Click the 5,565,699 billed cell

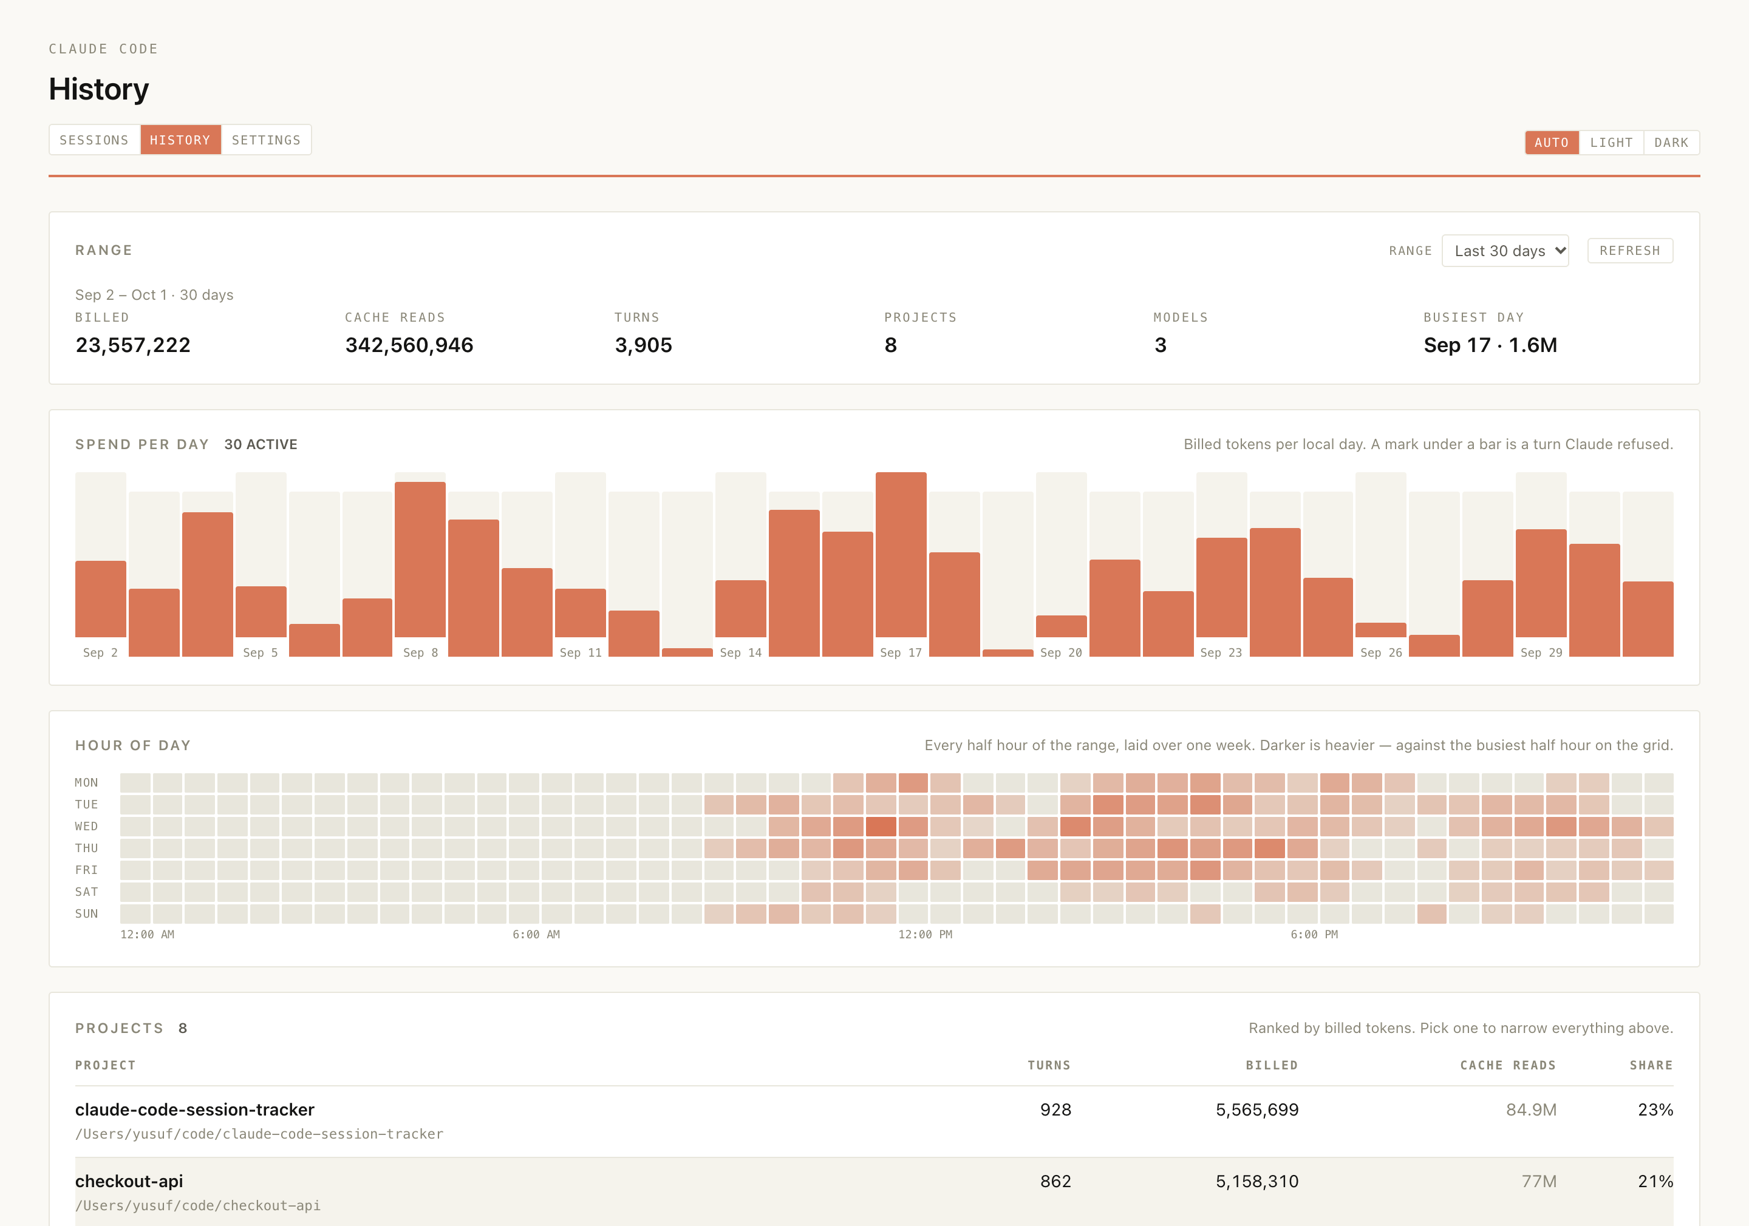(x=1257, y=1109)
